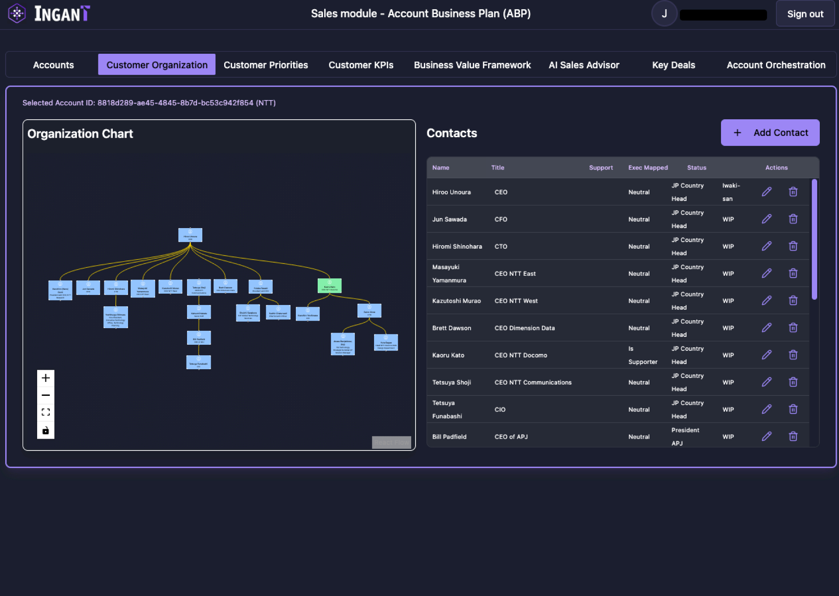Edit the Tetsuya Shoji contact

pos(766,382)
